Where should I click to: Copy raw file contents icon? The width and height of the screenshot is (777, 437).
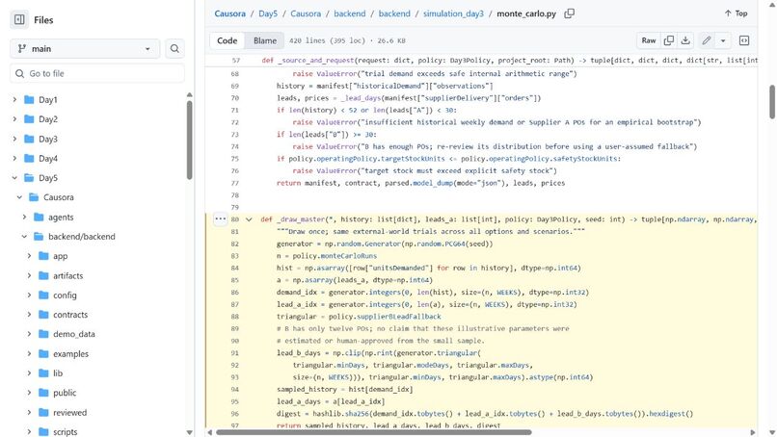[x=669, y=40]
